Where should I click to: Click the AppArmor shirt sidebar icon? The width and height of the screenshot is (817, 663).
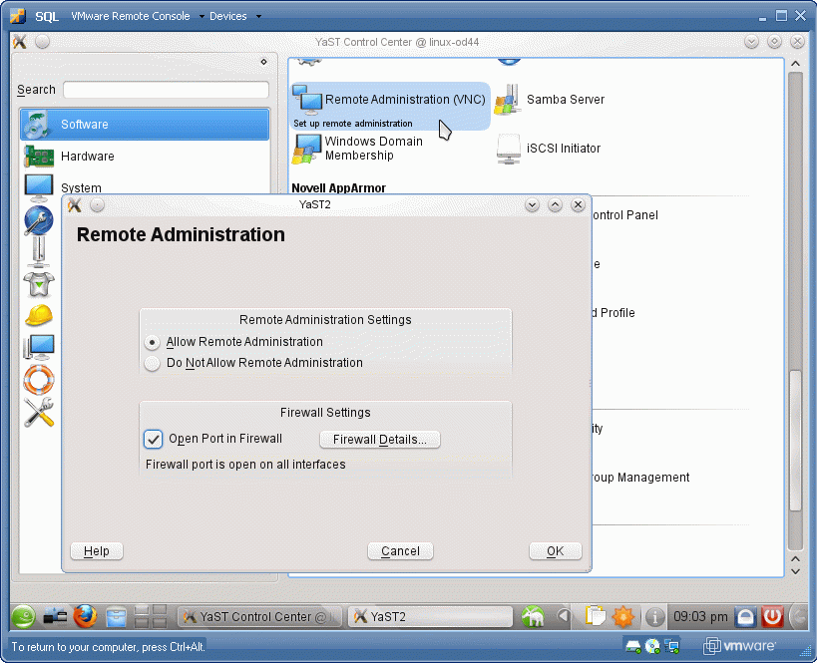pyautogui.click(x=39, y=284)
